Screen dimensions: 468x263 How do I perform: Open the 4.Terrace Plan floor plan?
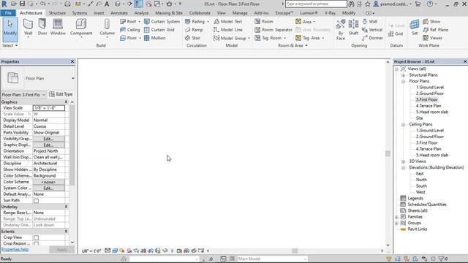point(429,106)
